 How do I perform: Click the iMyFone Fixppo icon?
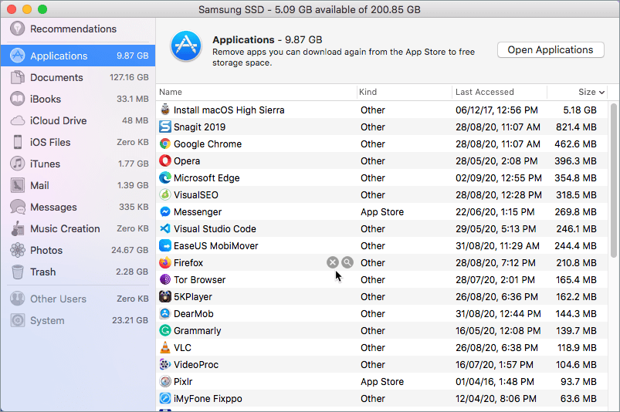click(x=165, y=399)
